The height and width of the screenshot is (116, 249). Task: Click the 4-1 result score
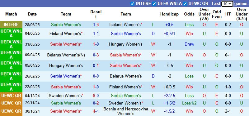[x=96, y=111]
